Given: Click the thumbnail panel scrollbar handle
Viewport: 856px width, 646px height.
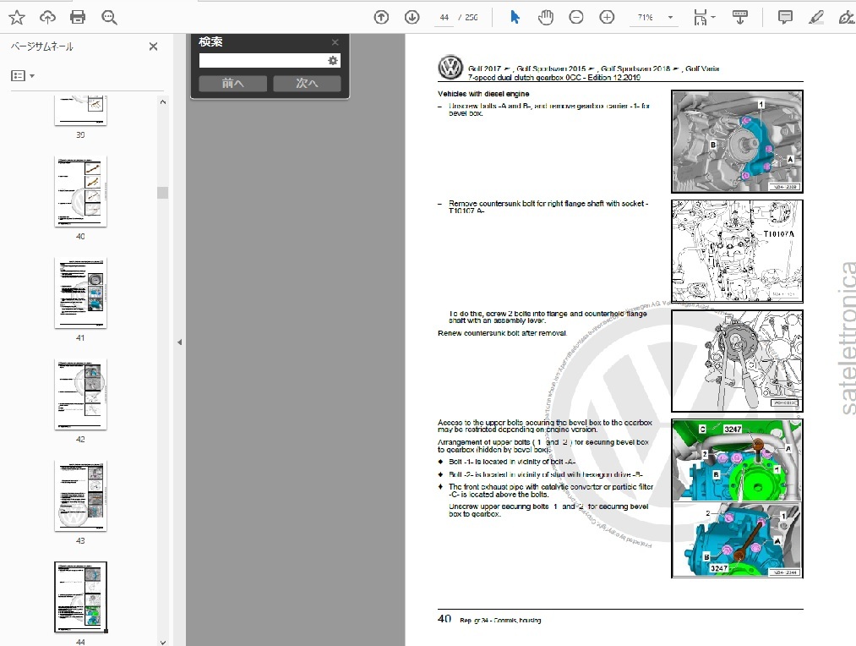Looking at the screenshot, I should click(x=163, y=193).
